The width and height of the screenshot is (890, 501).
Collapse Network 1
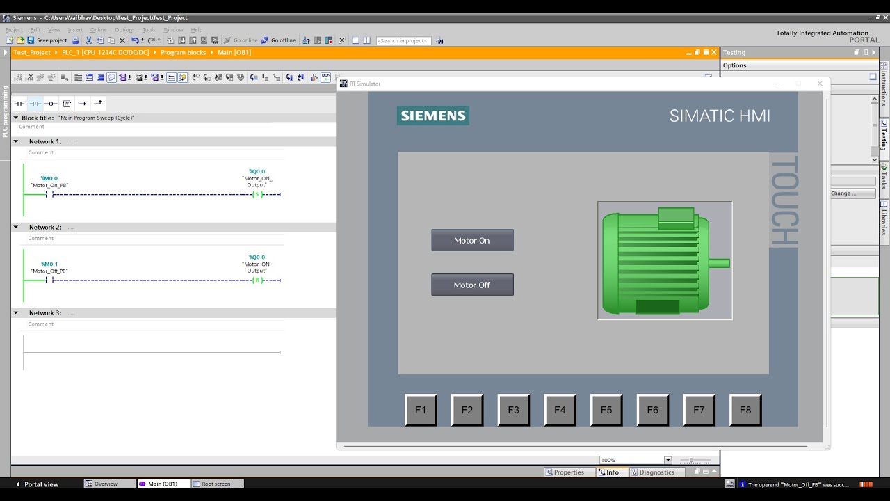click(16, 141)
